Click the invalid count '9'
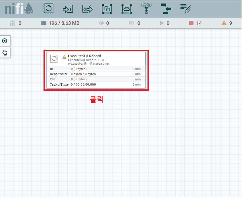This screenshot has height=201, width=243. tap(231, 23)
